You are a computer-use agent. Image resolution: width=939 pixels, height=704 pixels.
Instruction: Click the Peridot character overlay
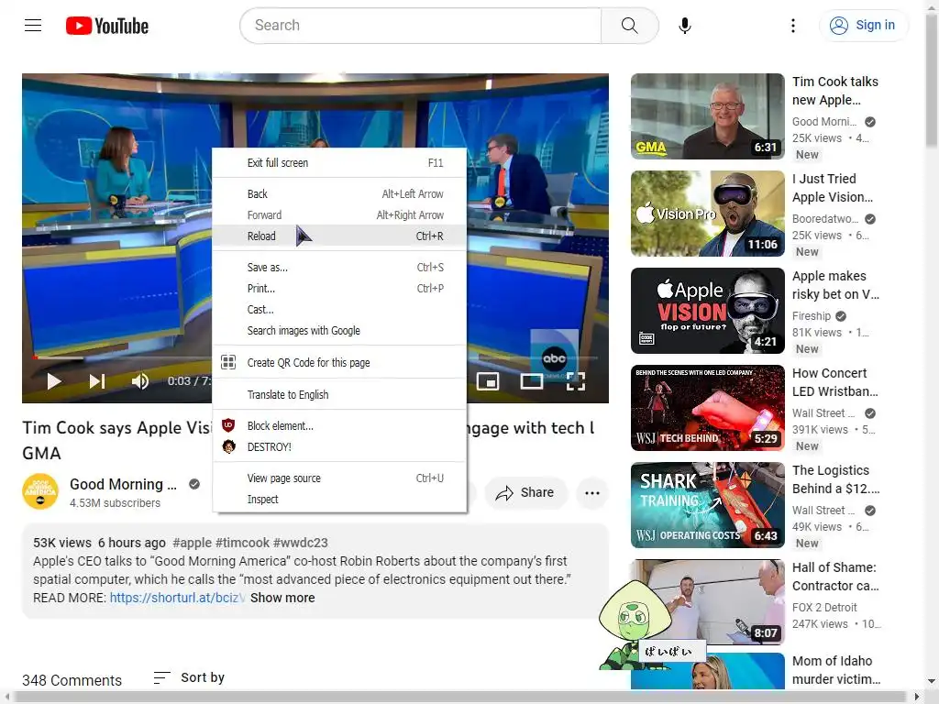tap(635, 624)
